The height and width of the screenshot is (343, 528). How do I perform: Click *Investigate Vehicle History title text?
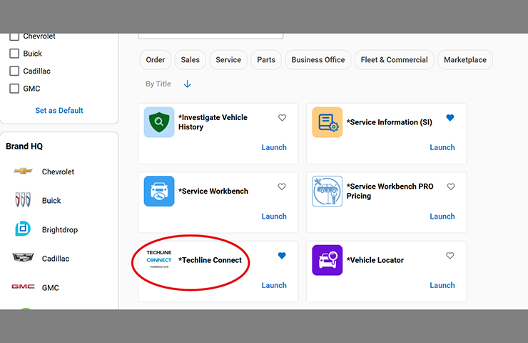point(213,122)
